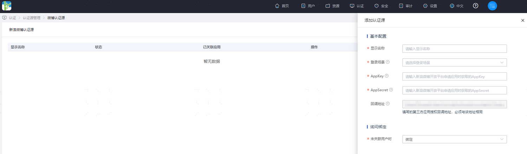Go to 认证 breadcrumb link
The width and height of the screenshot is (527, 154).
coord(13,18)
